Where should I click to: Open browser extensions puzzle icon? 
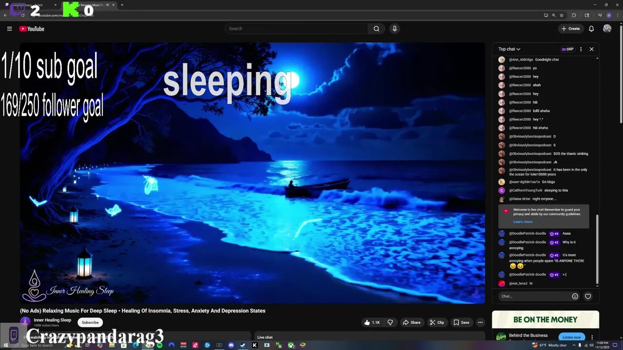(x=574, y=15)
